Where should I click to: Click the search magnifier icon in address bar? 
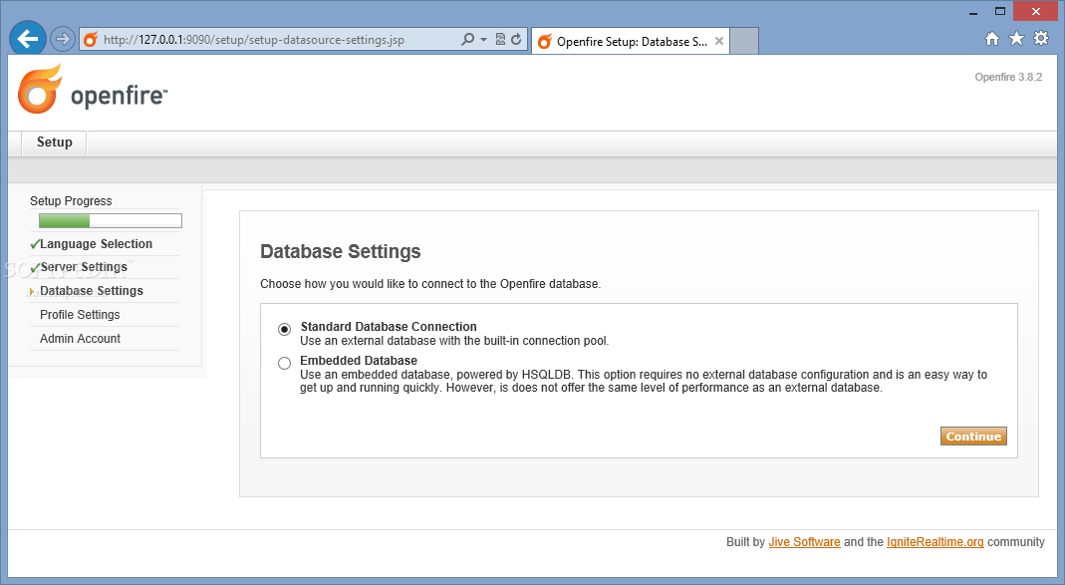[x=467, y=40]
